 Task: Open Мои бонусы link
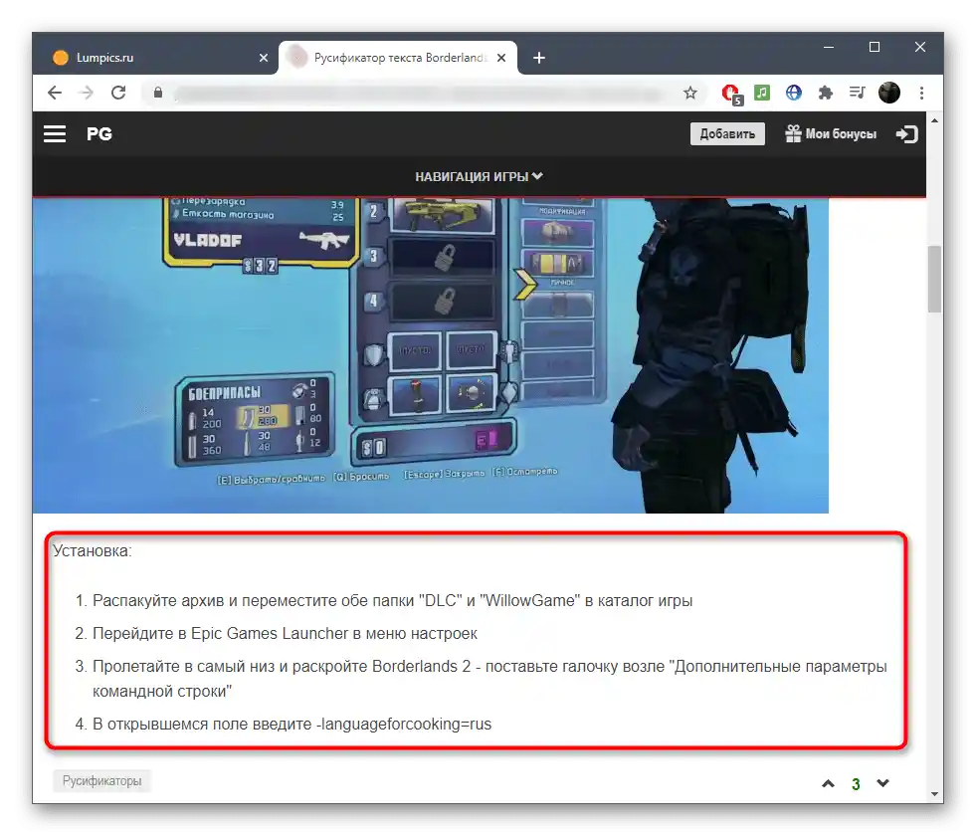click(x=831, y=133)
